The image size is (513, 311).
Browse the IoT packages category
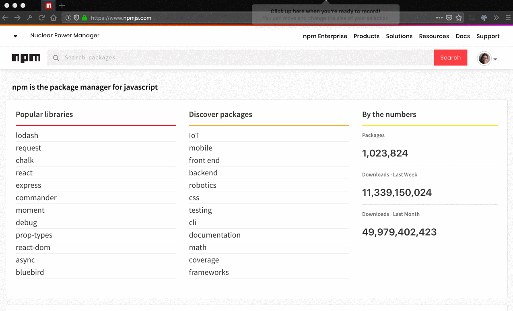[x=194, y=136]
